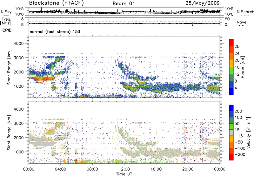Click the 'Nave' legend label

242,22
